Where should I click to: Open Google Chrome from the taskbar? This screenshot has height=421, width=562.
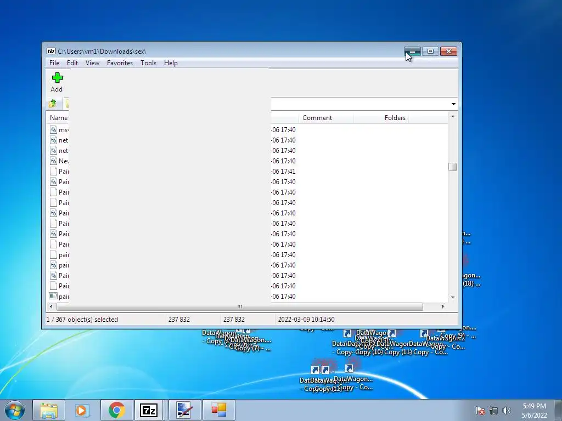pos(116,410)
